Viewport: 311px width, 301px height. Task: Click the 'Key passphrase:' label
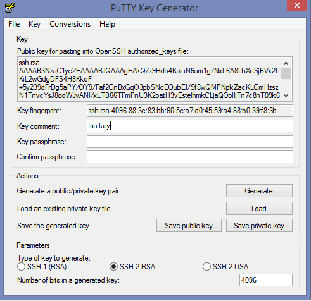click(42, 142)
